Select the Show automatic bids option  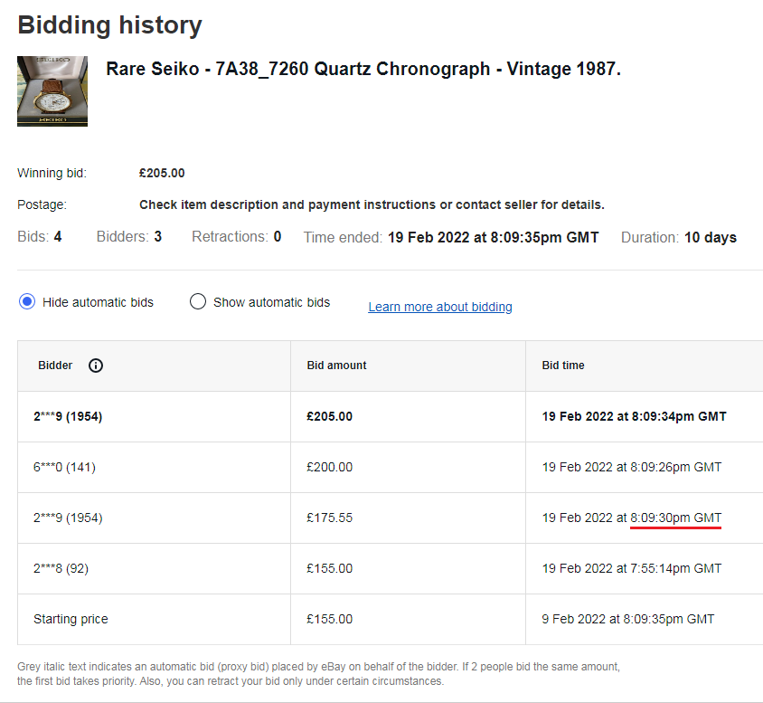[x=197, y=301]
